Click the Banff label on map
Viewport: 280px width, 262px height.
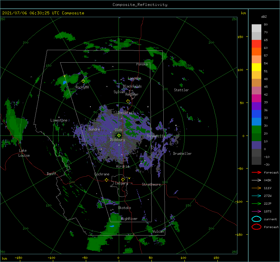(x=51, y=174)
